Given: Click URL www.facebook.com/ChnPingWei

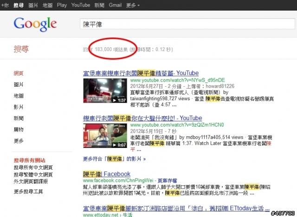Looking at the screenshot, I should click(118, 180).
